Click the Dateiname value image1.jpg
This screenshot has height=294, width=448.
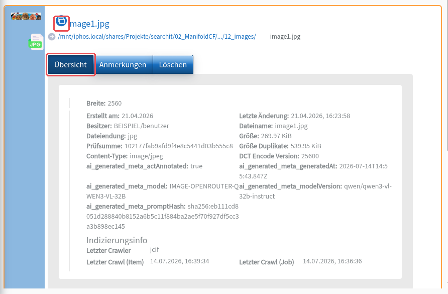pyautogui.click(x=291, y=126)
